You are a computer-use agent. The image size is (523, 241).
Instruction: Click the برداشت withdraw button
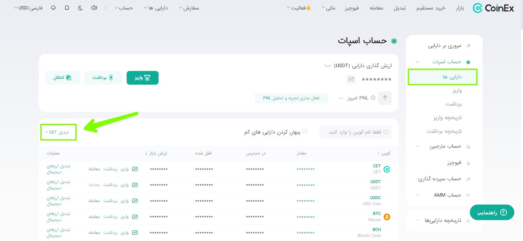pos(103,78)
